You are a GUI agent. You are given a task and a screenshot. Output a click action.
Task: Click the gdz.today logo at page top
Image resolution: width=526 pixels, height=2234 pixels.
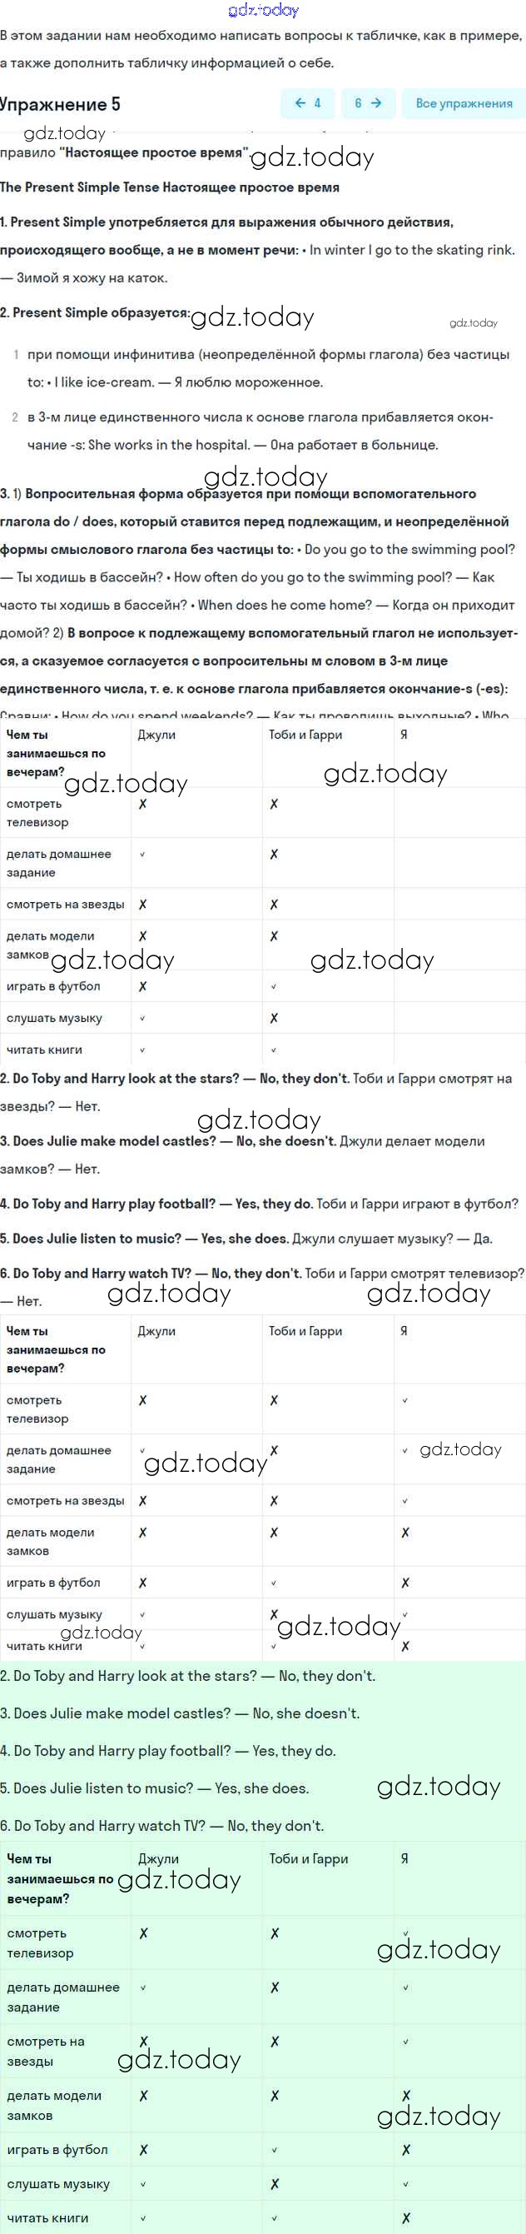[x=262, y=10]
